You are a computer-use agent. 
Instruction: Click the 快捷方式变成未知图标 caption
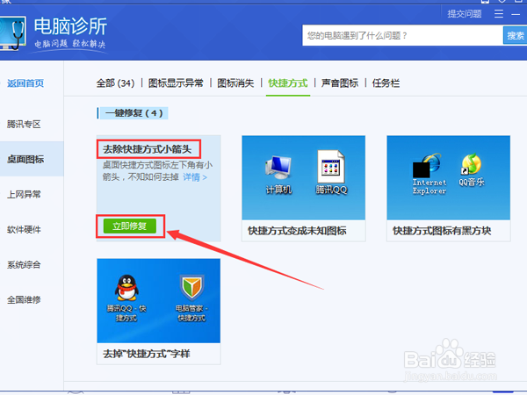(x=297, y=231)
